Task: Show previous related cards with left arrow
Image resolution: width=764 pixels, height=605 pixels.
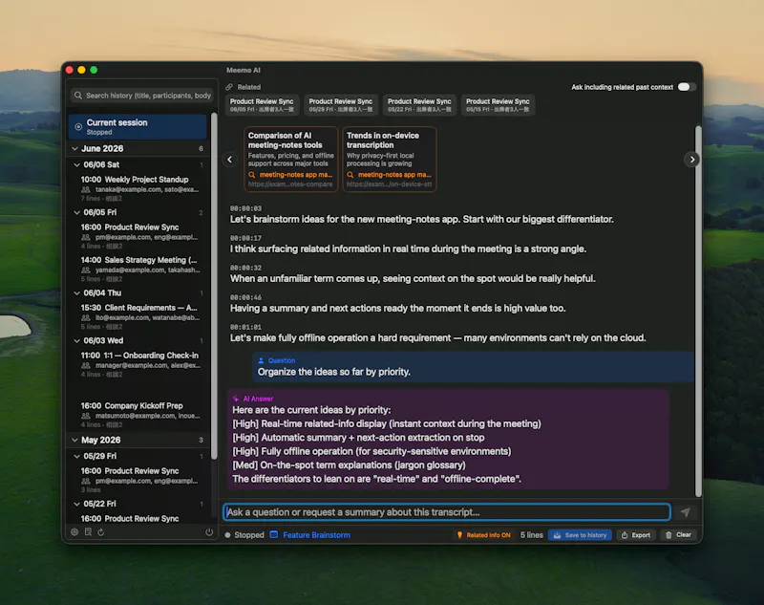Action: click(x=230, y=160)
